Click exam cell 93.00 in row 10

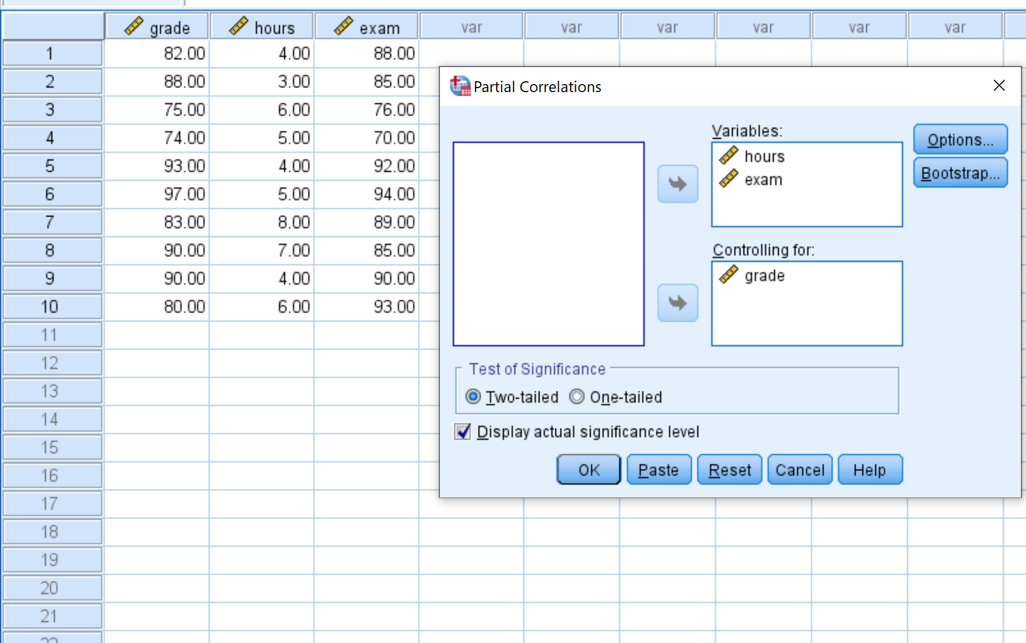click(x=367, y=307)
